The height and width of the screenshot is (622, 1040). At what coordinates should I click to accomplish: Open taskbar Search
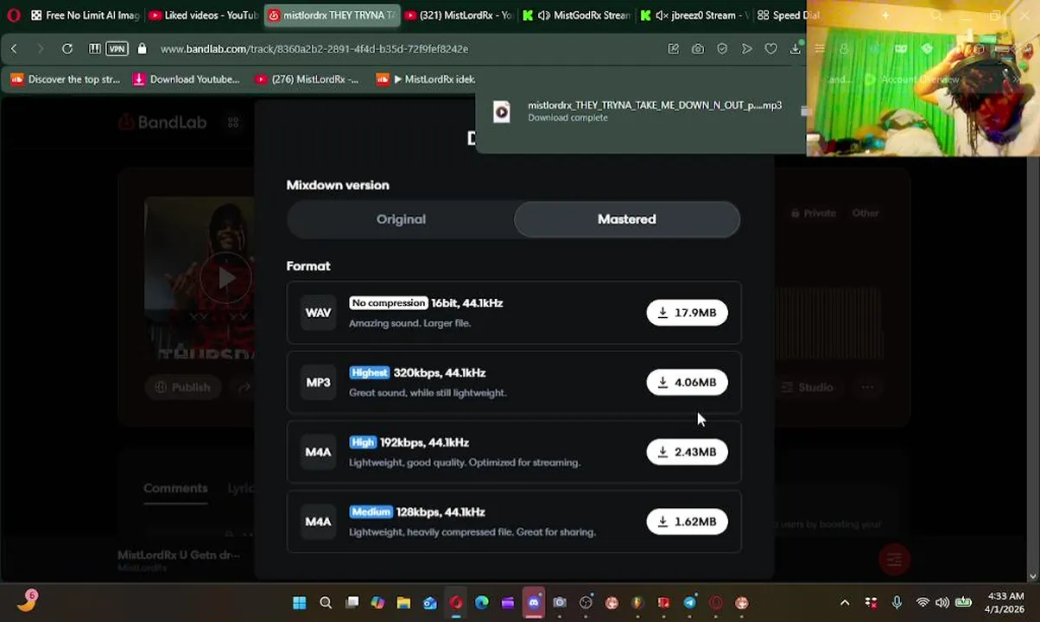tap(326, 603)
